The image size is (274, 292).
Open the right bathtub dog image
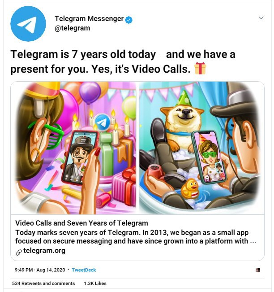click(201, 148)
